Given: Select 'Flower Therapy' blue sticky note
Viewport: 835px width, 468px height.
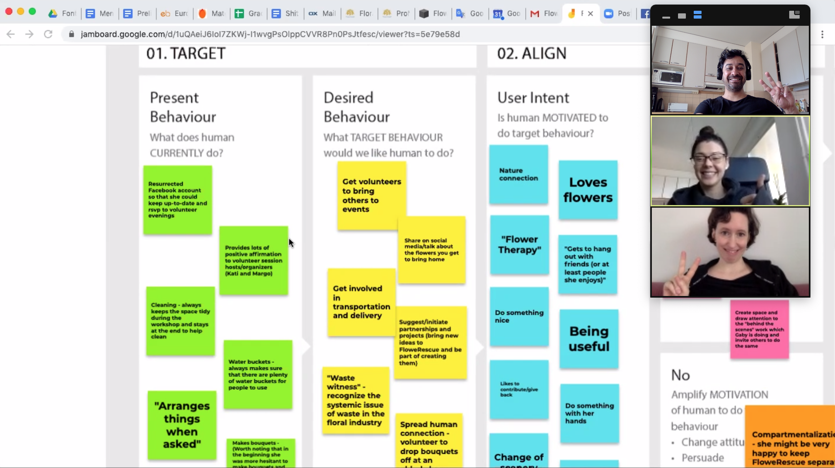Looking at the screenshot, I should click(x=520, y=245).
